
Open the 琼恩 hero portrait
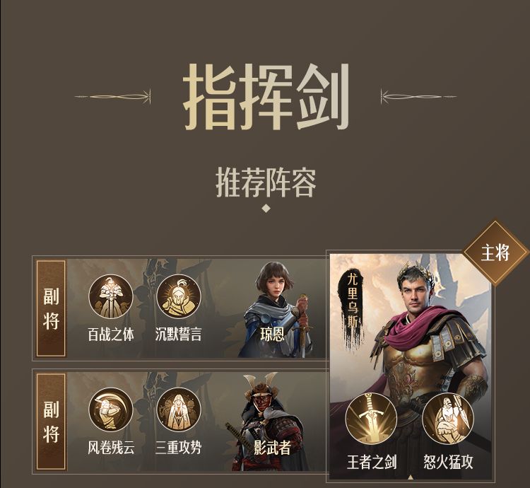pos(277,309)
